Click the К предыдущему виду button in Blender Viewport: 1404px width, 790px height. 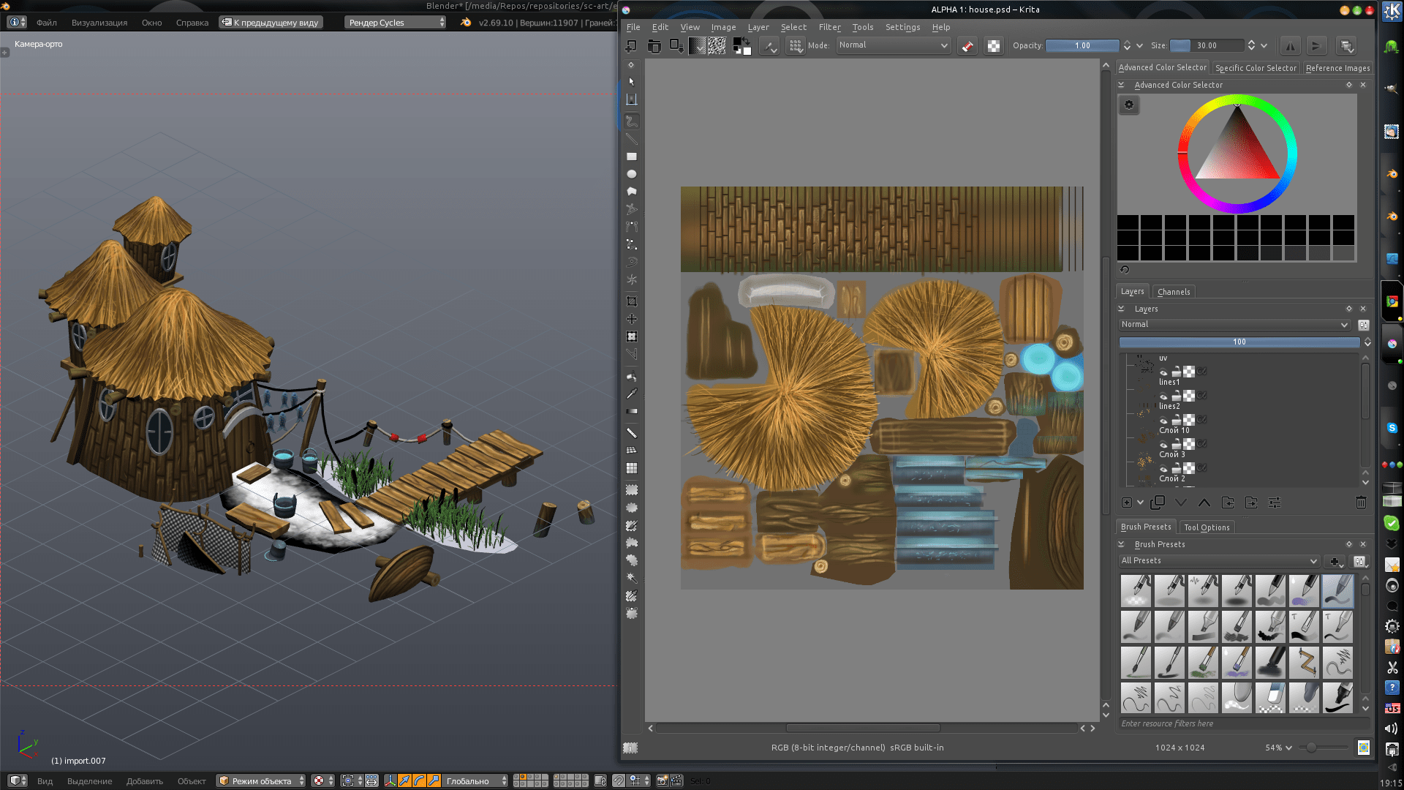point(271,23)
